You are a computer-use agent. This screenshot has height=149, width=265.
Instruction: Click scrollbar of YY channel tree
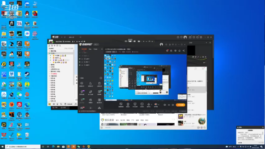point(74,68)
